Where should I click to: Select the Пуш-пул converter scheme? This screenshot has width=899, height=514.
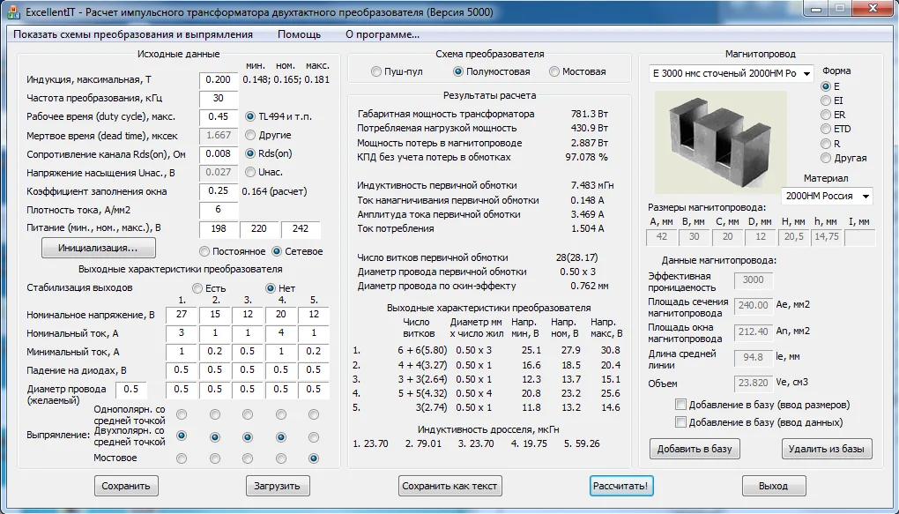376,71
